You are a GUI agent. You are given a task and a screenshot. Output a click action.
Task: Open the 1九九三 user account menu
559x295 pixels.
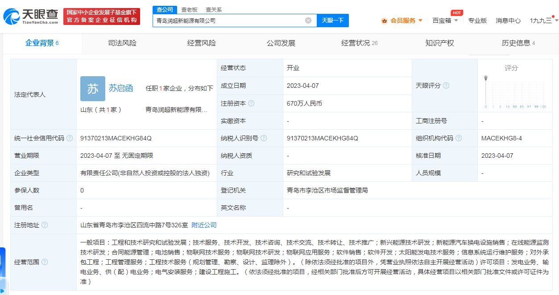(543, 20)
